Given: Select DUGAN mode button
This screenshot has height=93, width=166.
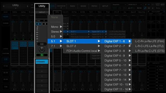Looking at the screenshot, I should pyautogui.click(x=6, y=23).
